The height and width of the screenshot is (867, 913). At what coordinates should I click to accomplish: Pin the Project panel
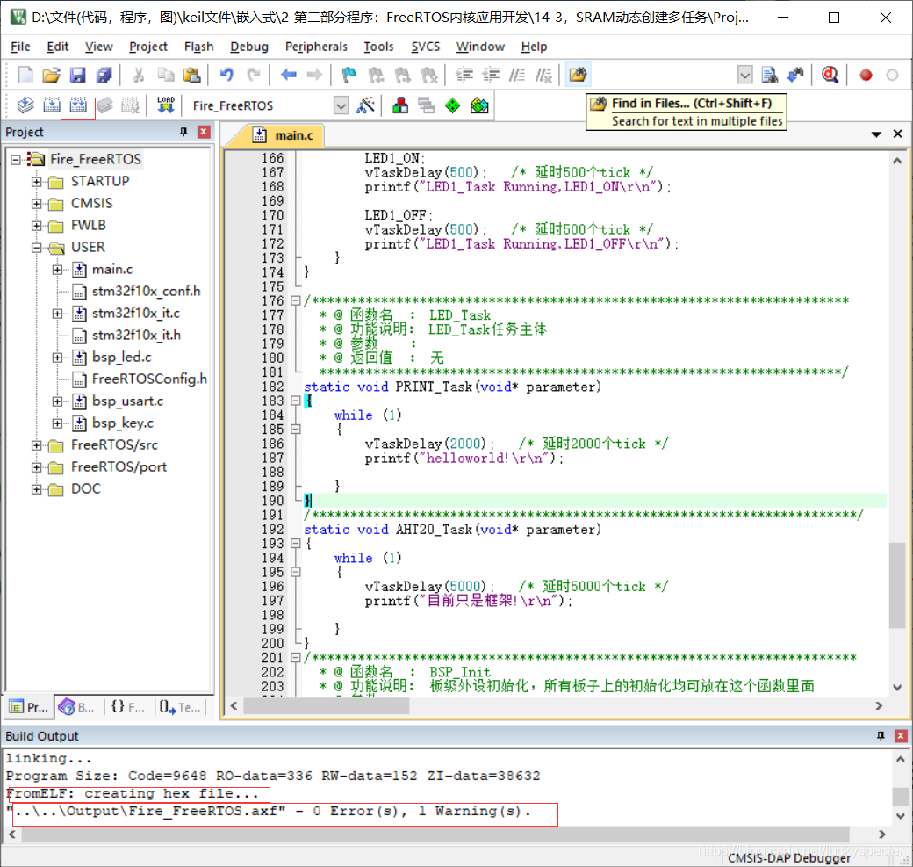click(x=183, y=132)
